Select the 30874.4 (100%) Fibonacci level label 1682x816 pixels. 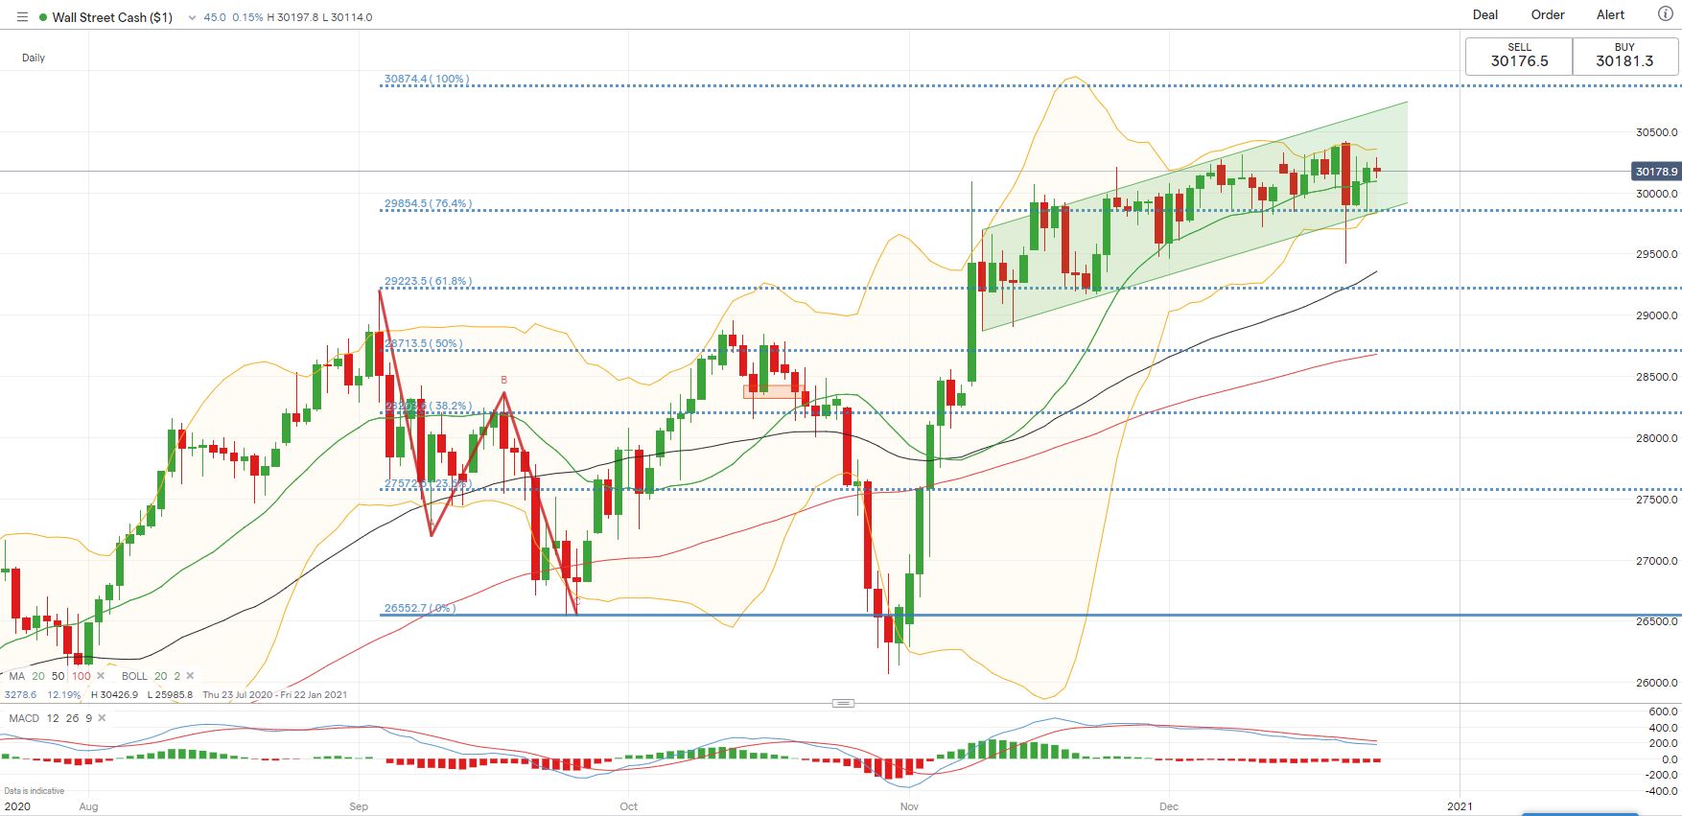[x=427, y=80]
